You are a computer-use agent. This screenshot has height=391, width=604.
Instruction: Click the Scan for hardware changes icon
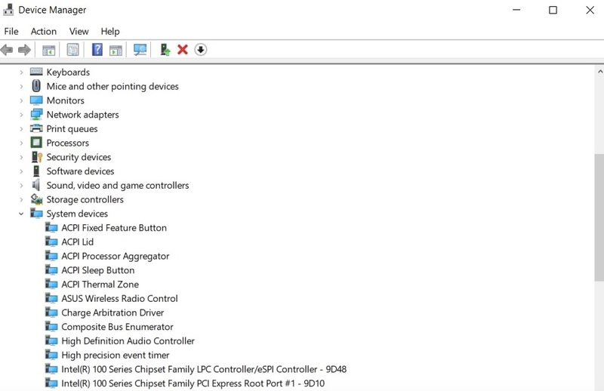click(x=140, y=50)
